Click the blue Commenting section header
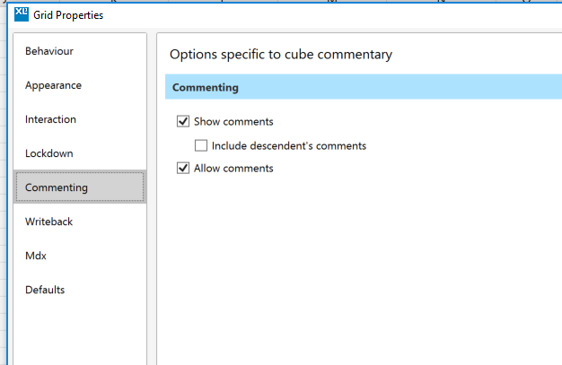This screenshot has height=365, width=562. (x=359, y=88)
